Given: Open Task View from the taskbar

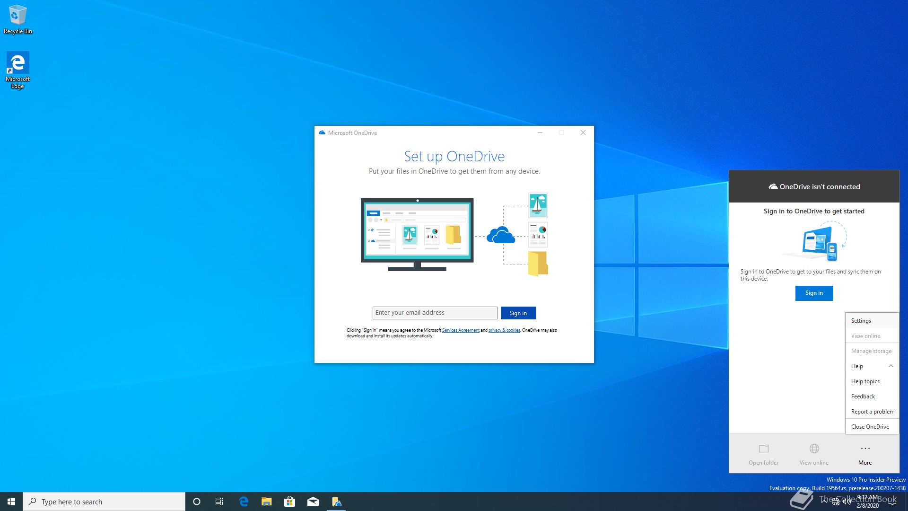Looking at the screenshot, I should [219, 502].
